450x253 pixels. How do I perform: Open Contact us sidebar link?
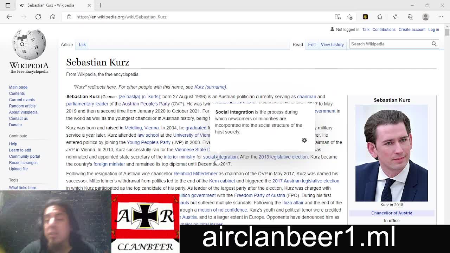pyautogui.click(x=18, y=118)
